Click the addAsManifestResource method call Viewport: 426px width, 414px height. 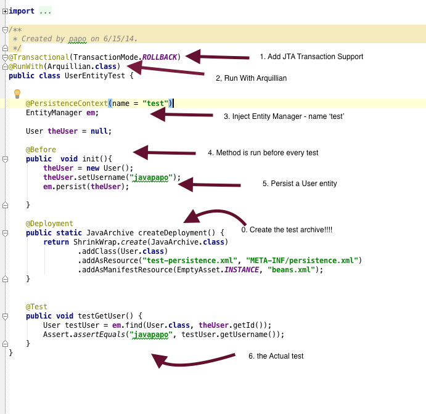(x=128, y=270)
